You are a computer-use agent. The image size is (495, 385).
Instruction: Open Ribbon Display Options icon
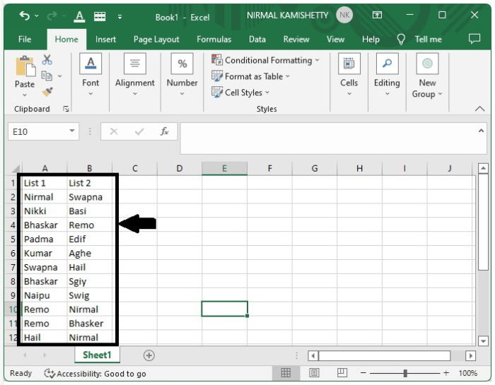(x=377, y=15)
